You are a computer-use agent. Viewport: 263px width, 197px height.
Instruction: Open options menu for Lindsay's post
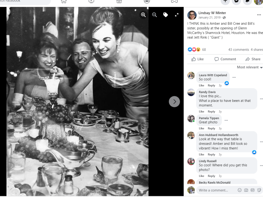[259, 15]
